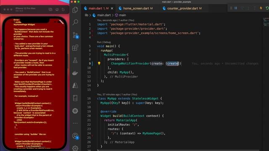Image resolution: width=269 pixels, height=151 pixels.
Task: Click 'BuildContext' on line 20
Action: pos(134,116)
